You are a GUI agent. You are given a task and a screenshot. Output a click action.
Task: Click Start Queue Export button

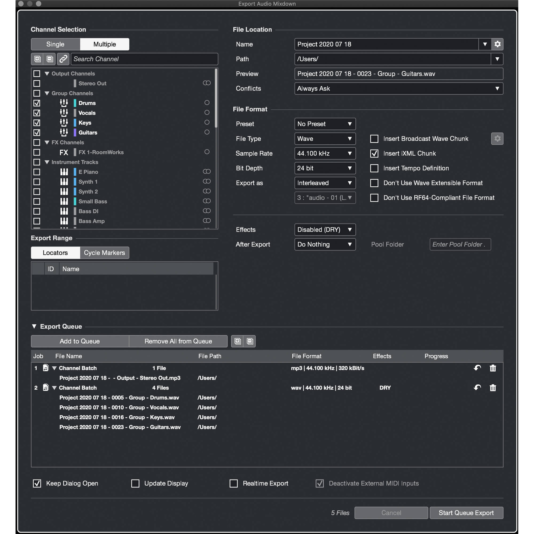coord(466,513)
